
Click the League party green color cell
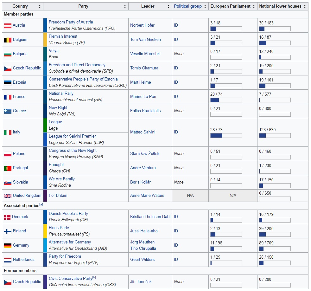[45, 125]
